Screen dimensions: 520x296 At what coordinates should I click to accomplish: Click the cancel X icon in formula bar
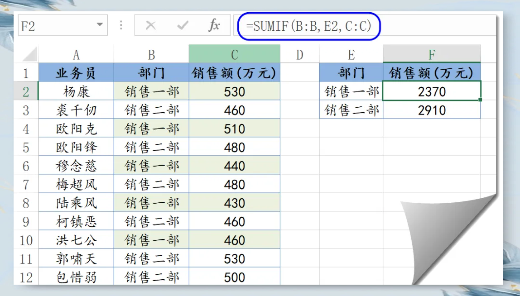150,25
